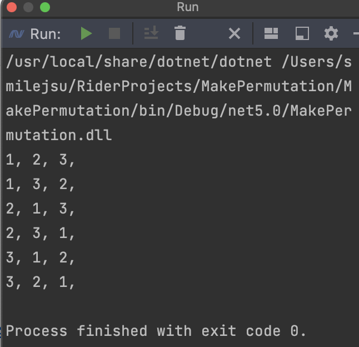The width and height of the screenshot is (359, 347).
Task: Click the Stop square button
Action: click(x=114, y=34)
